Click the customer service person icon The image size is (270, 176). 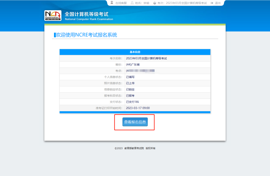(112, 3)
